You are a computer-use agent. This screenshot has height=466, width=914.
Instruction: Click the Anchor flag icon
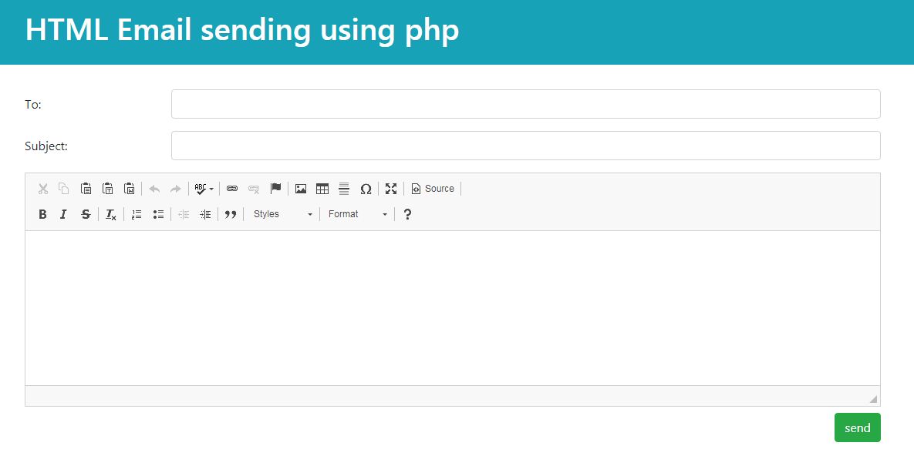point(275,189)
